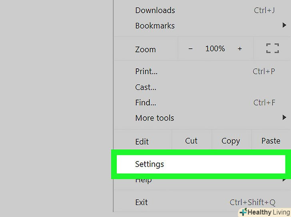Click the Healthy Living cross logo
291x217 pixels.
[243, 212]
